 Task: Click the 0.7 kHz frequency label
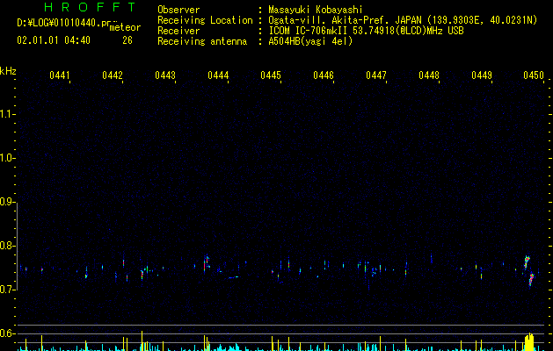[7, 290]
